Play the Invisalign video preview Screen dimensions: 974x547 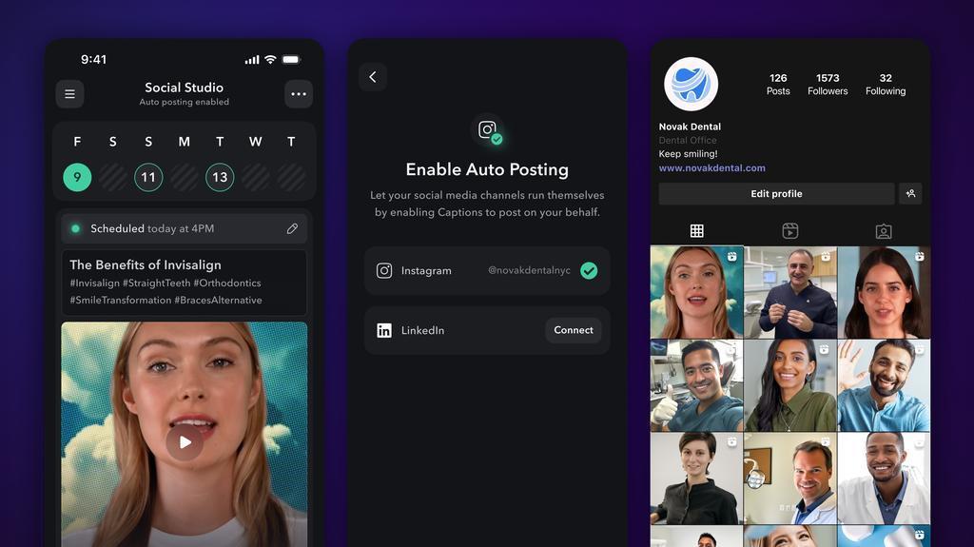(x=184, y=442)
